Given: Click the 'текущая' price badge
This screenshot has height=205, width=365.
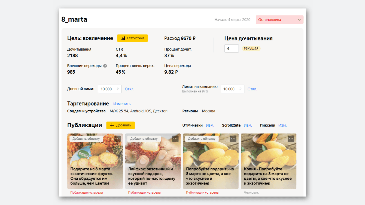Looking at the screenshot, I should point(251,48).
